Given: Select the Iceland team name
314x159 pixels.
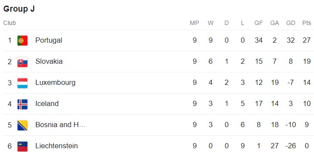Looking at the screenshot, I should click(x=47, y=103).
